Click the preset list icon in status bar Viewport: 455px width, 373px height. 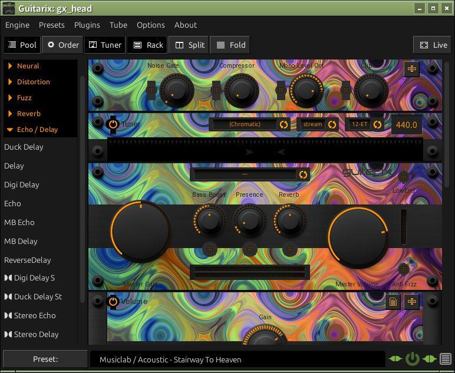(446, 359)
